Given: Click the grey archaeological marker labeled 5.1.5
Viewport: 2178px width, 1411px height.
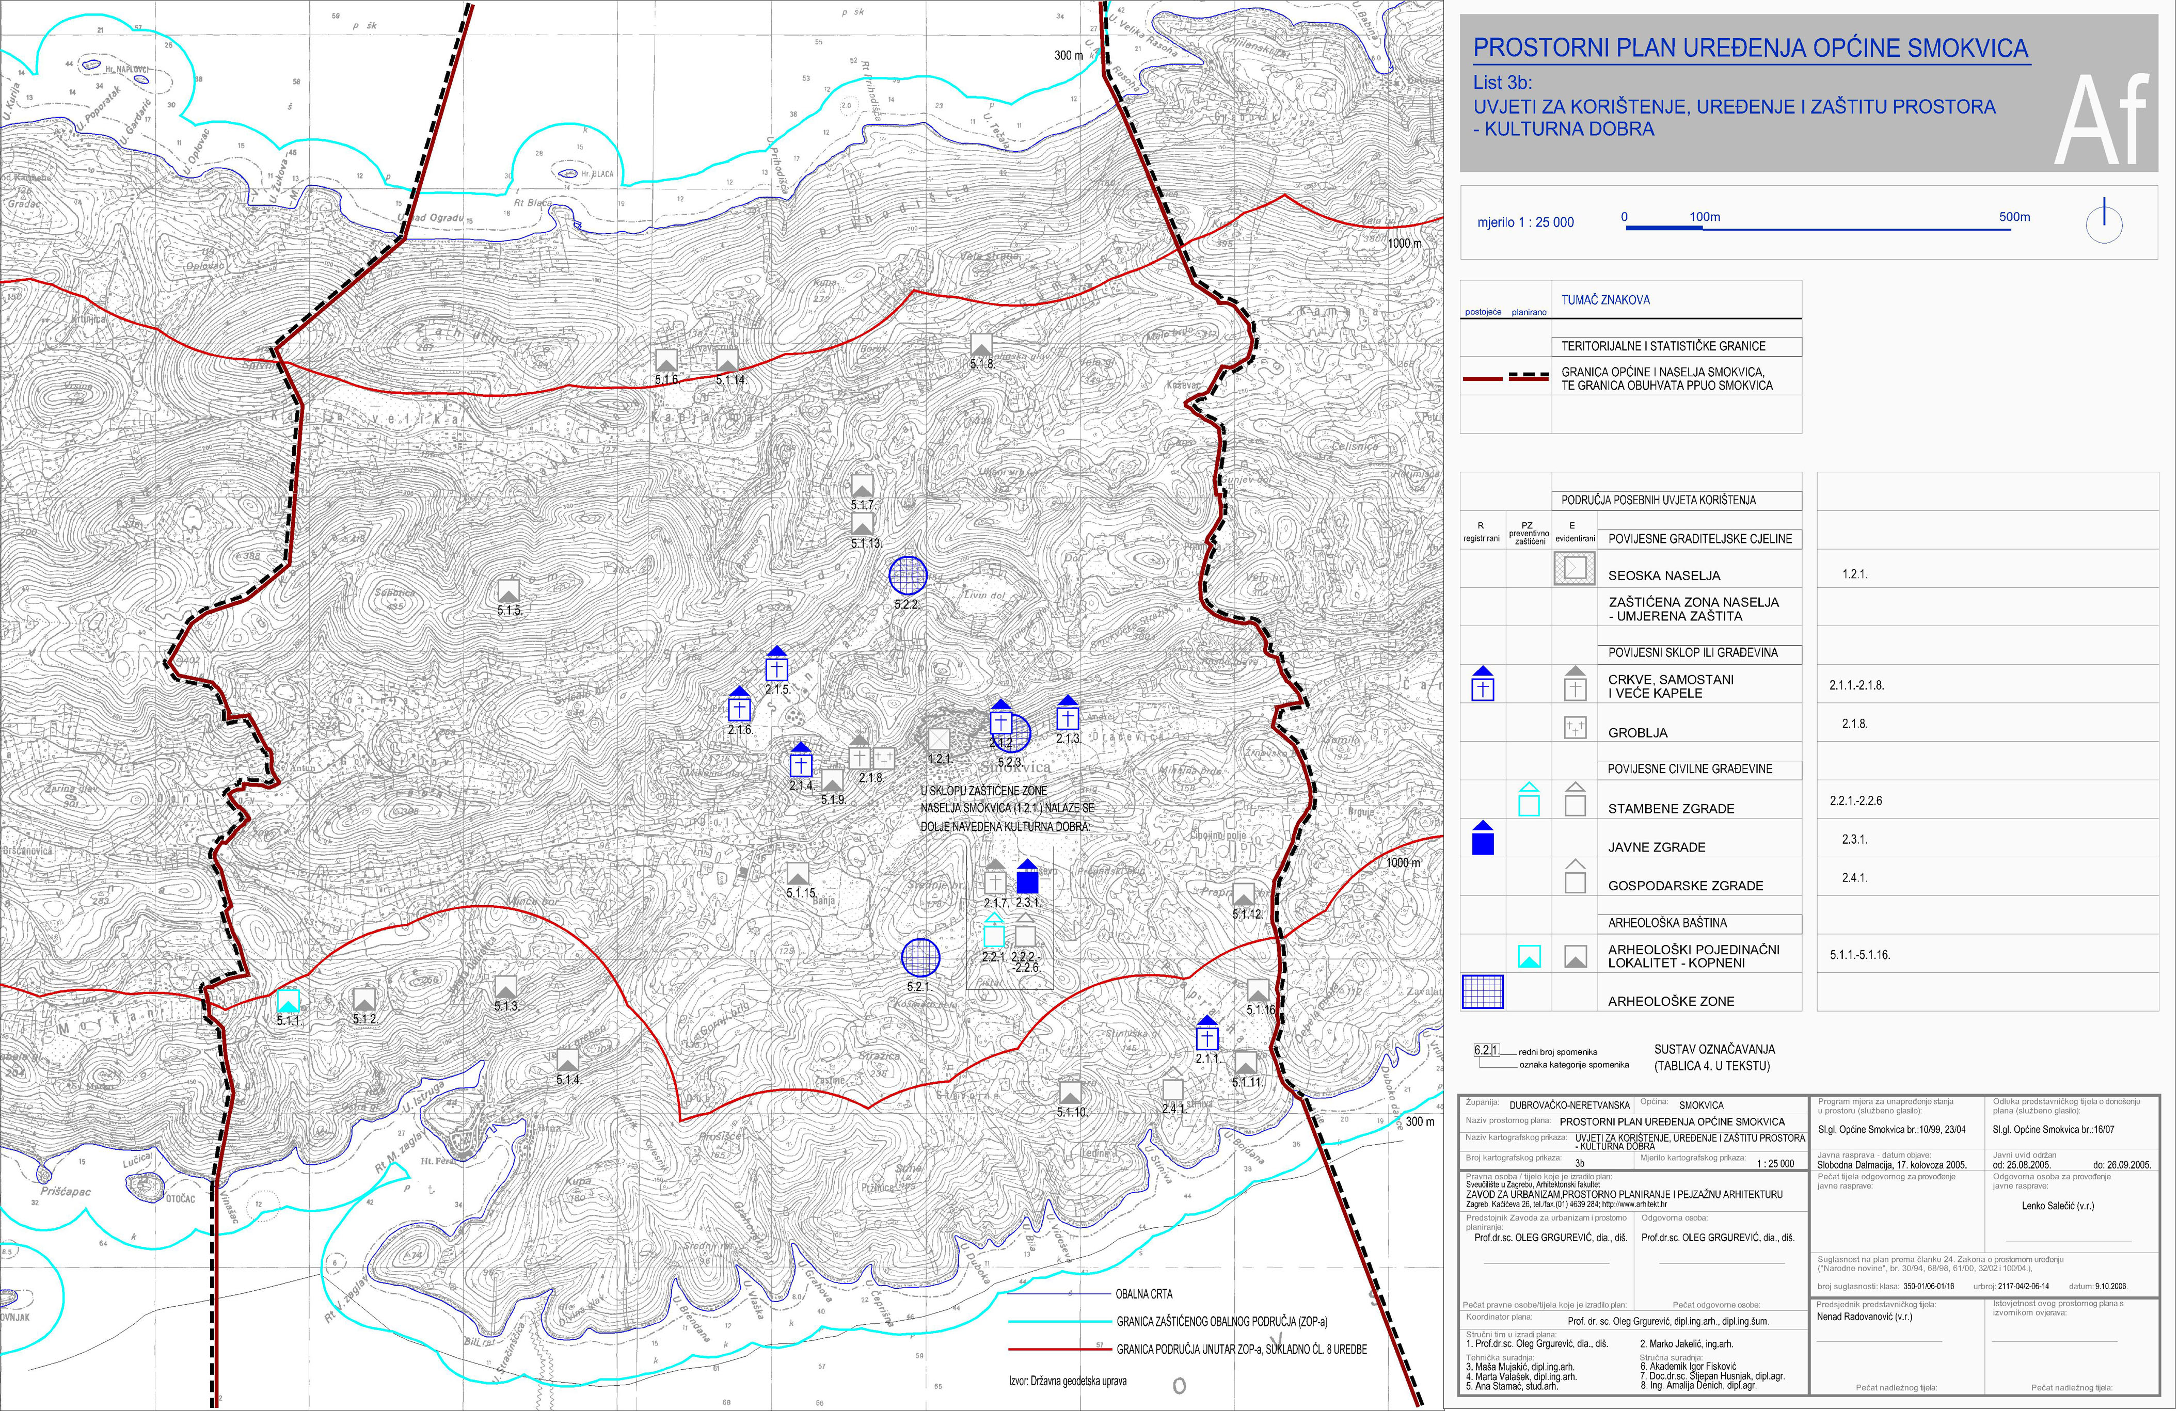Looking at the screenshot, I should pos(508,589).
